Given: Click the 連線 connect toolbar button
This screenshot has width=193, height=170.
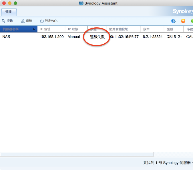Looking at the screenshot, I should click(x=26, y=21).
